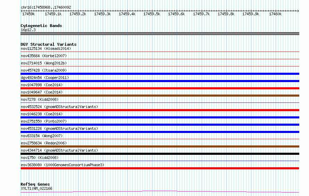Click the red bar under nsv4532524

pos(160,110)
